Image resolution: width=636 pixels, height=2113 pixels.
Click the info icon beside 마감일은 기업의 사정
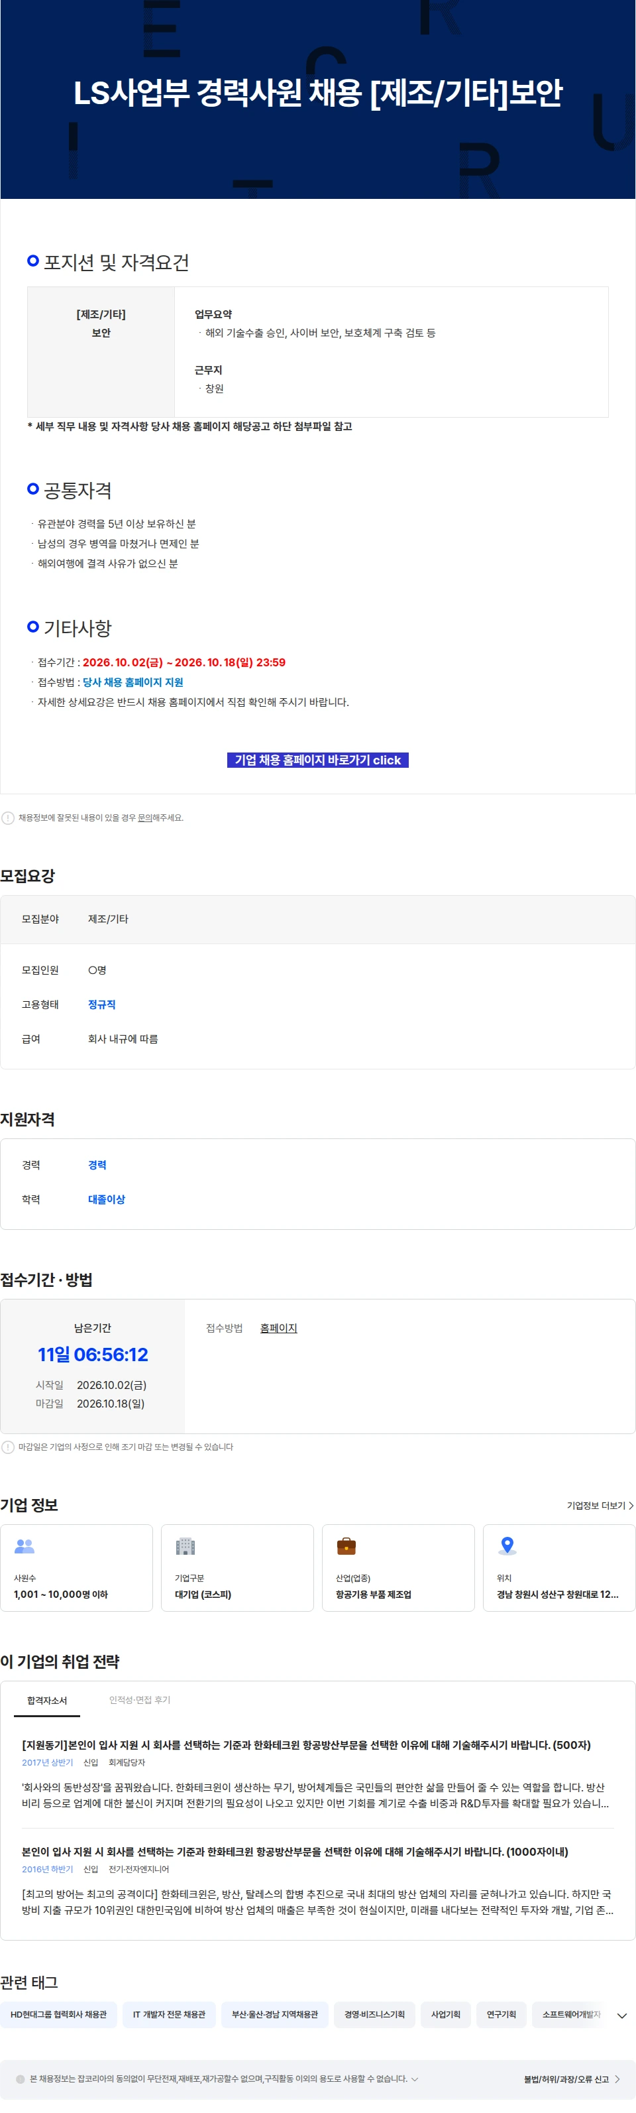8,1447
